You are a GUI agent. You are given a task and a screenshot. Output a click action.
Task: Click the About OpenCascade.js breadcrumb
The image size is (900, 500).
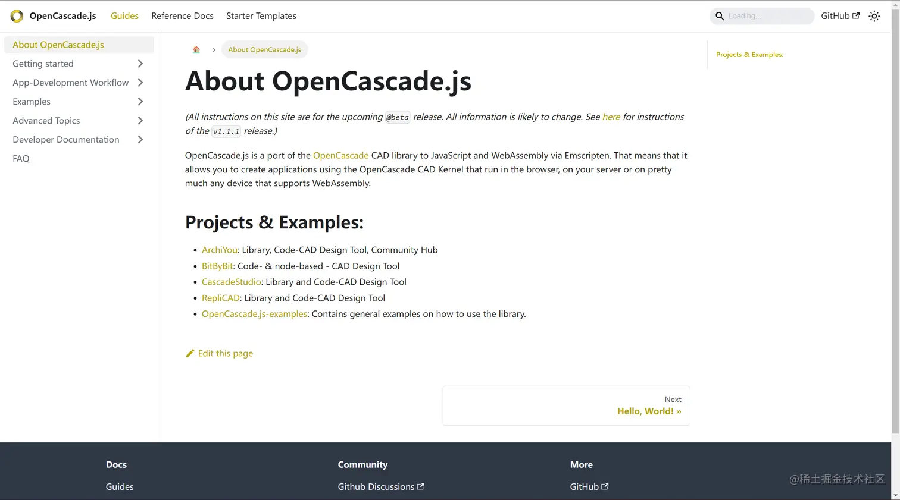click(x=264, y=49)
